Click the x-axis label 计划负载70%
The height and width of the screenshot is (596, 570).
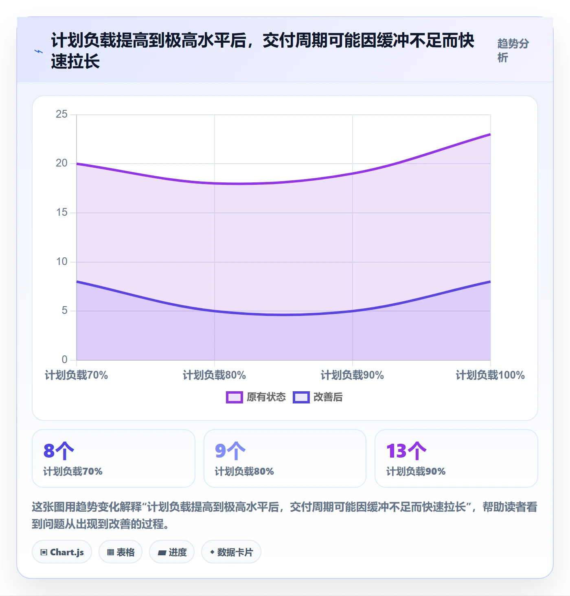coord(77,375)
